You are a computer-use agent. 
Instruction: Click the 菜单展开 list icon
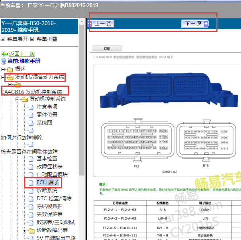2,39
